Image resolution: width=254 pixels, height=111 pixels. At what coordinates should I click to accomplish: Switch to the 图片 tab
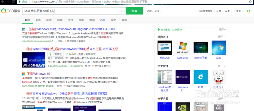[x=70, y=20]
